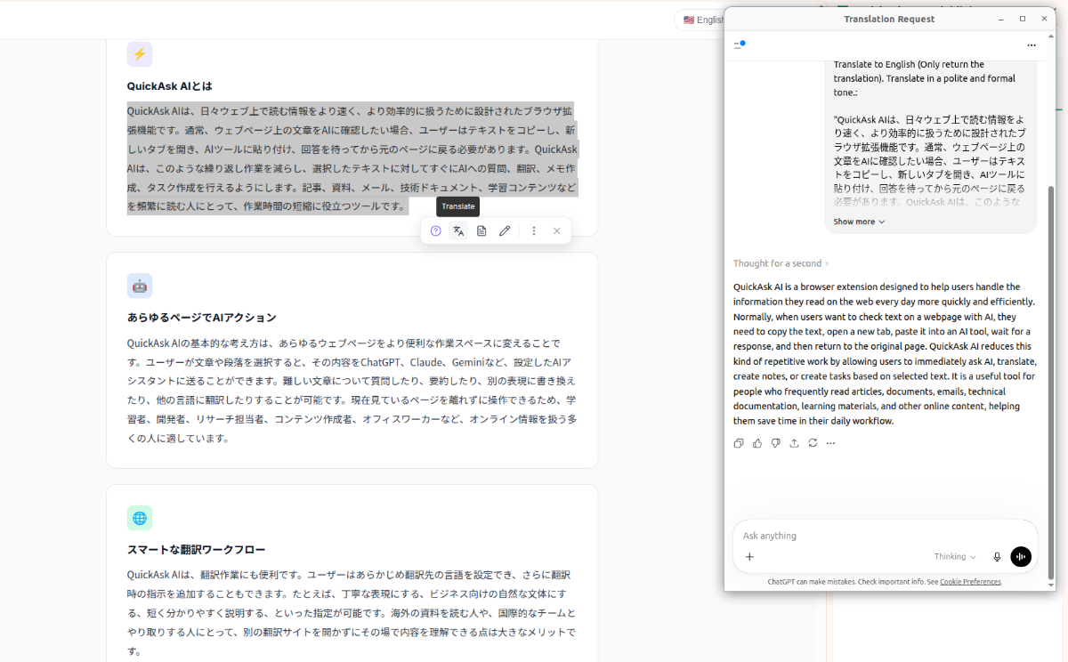Regenerate the ChatGPT response
This screenshot has height=662, width=1068.
tap(813, 443)
